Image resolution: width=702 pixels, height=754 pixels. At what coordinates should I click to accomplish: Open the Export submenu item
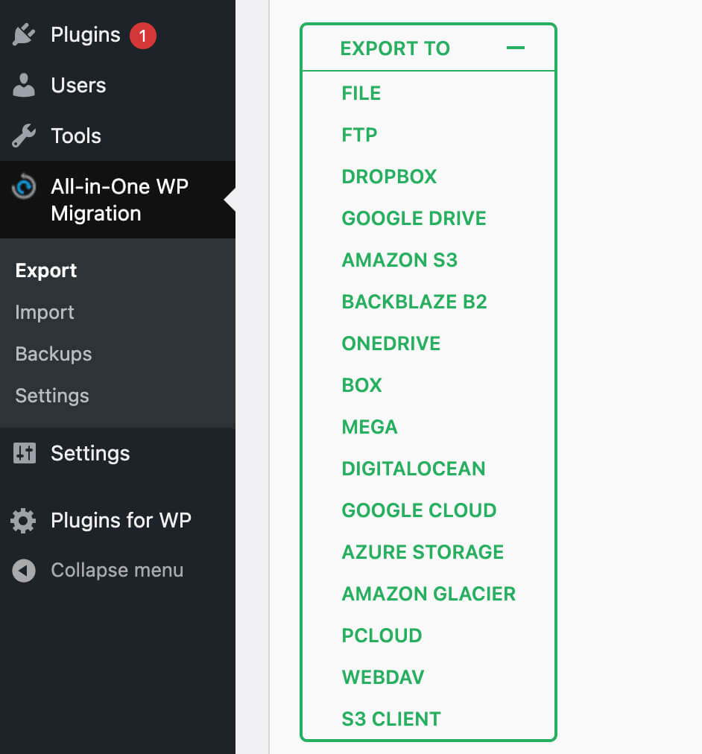point(45,270)
